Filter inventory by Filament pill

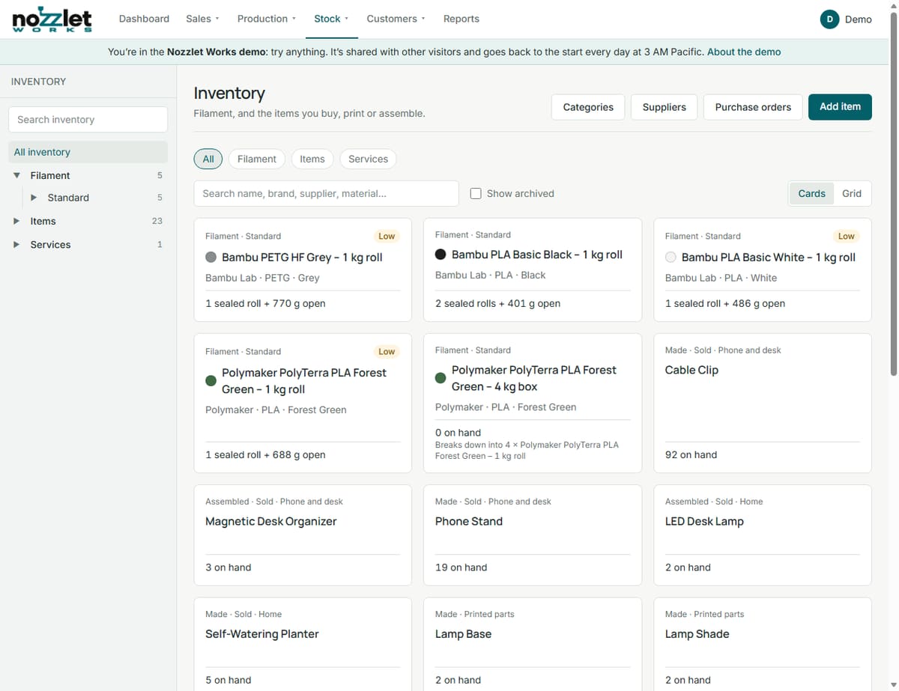[257, 159]
